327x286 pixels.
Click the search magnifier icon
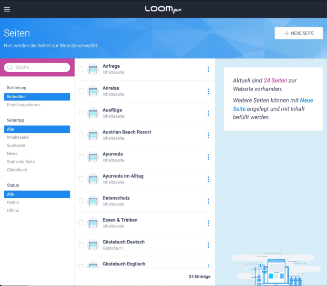pos(10,68)
